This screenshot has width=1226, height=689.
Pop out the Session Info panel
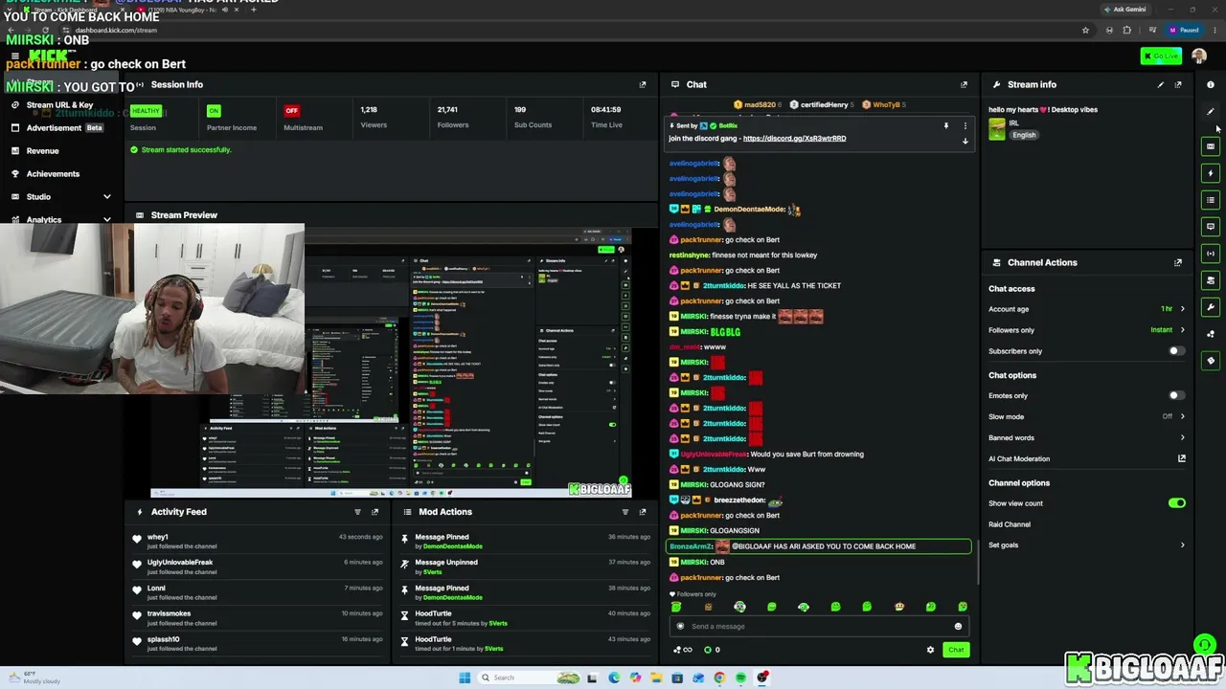coord(643,84)
